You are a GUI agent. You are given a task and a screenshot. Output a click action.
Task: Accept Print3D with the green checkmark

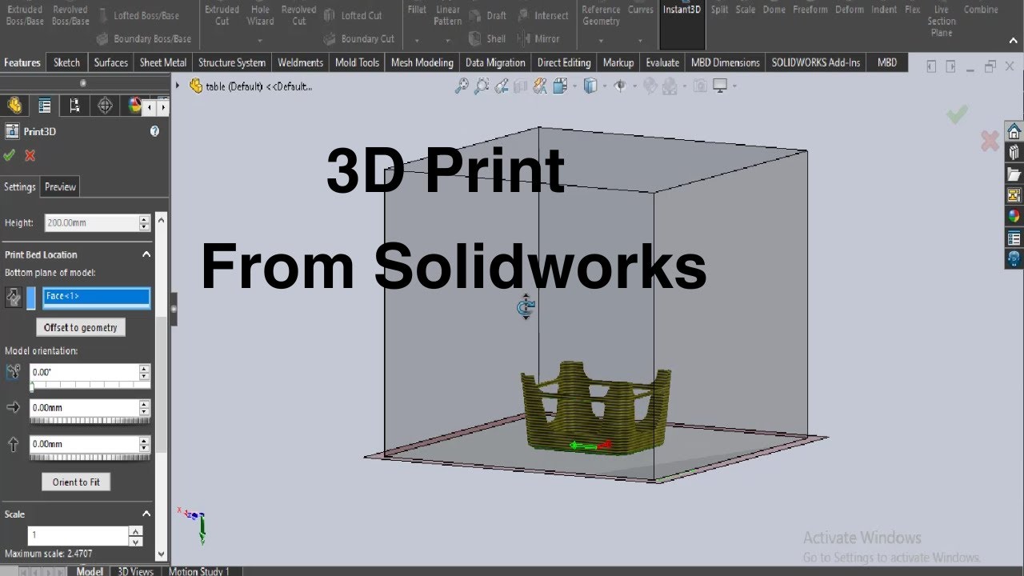(x=10, y=155)
